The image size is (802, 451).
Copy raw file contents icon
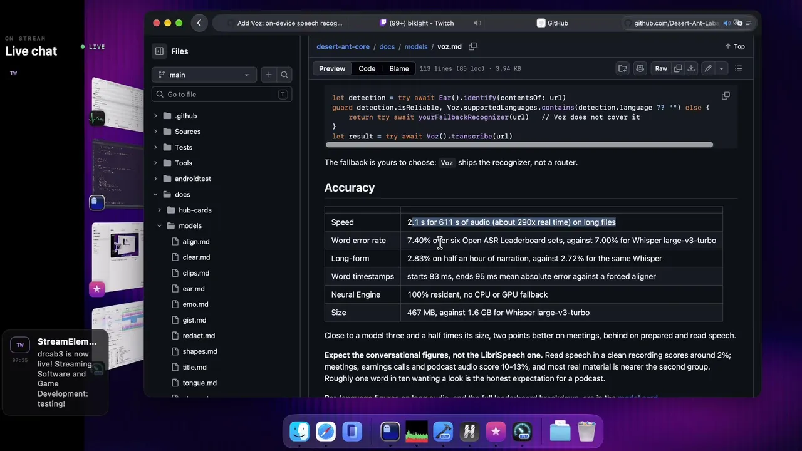678,68
